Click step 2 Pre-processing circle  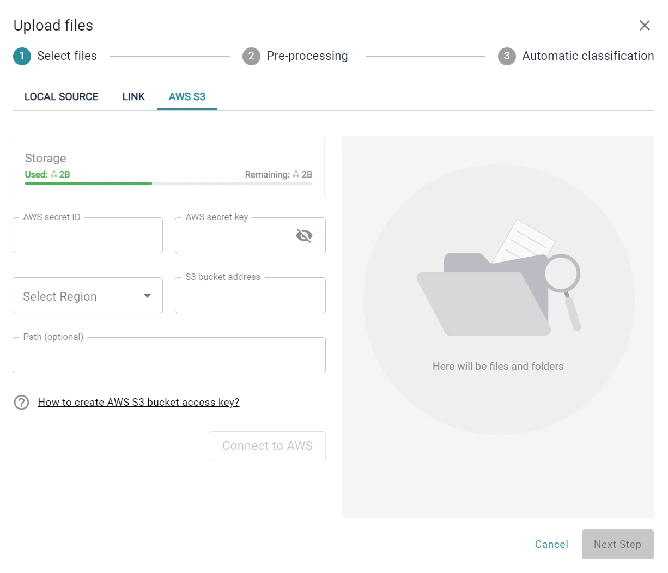[x=251, y=56]
